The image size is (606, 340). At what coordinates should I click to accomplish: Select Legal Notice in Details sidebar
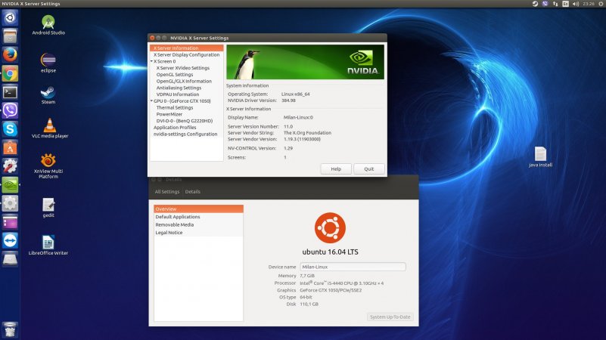[199, 233]
